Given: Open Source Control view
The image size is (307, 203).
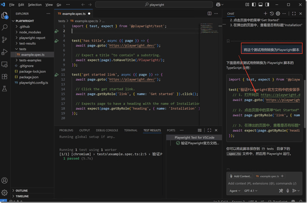Looking at the screenshot, I should pyautogui.click(x=4, y=40).
